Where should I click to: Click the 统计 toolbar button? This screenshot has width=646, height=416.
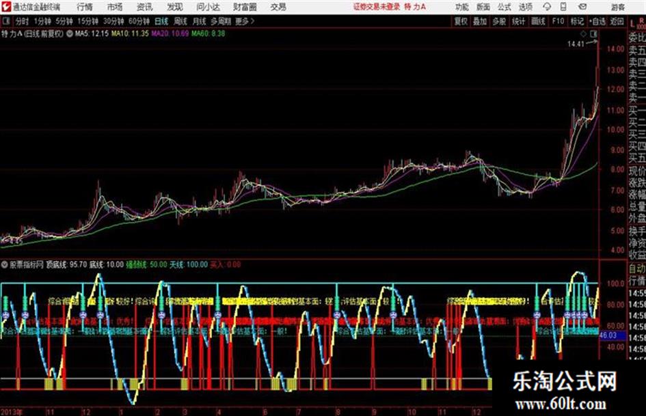(518, 21)
